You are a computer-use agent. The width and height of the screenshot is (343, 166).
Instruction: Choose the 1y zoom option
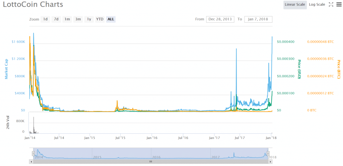pyautogui.click(x=89, y=19)
